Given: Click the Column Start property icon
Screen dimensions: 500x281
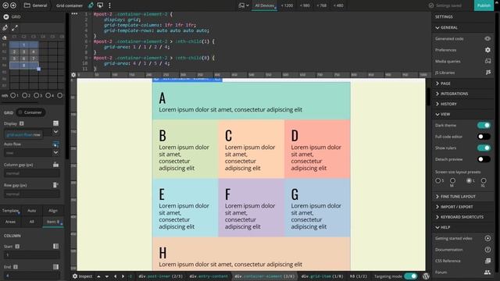Looking at the screenshot, I should coord(55,247).
